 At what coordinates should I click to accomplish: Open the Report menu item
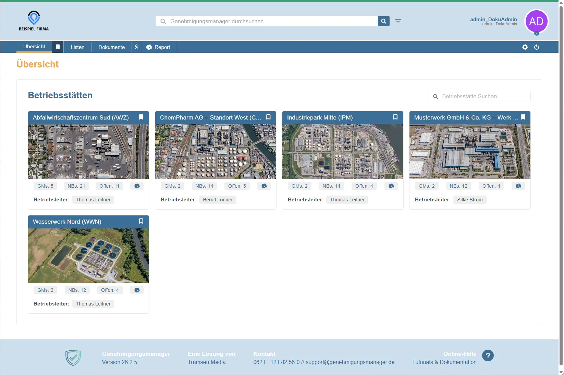pos(158,47)
